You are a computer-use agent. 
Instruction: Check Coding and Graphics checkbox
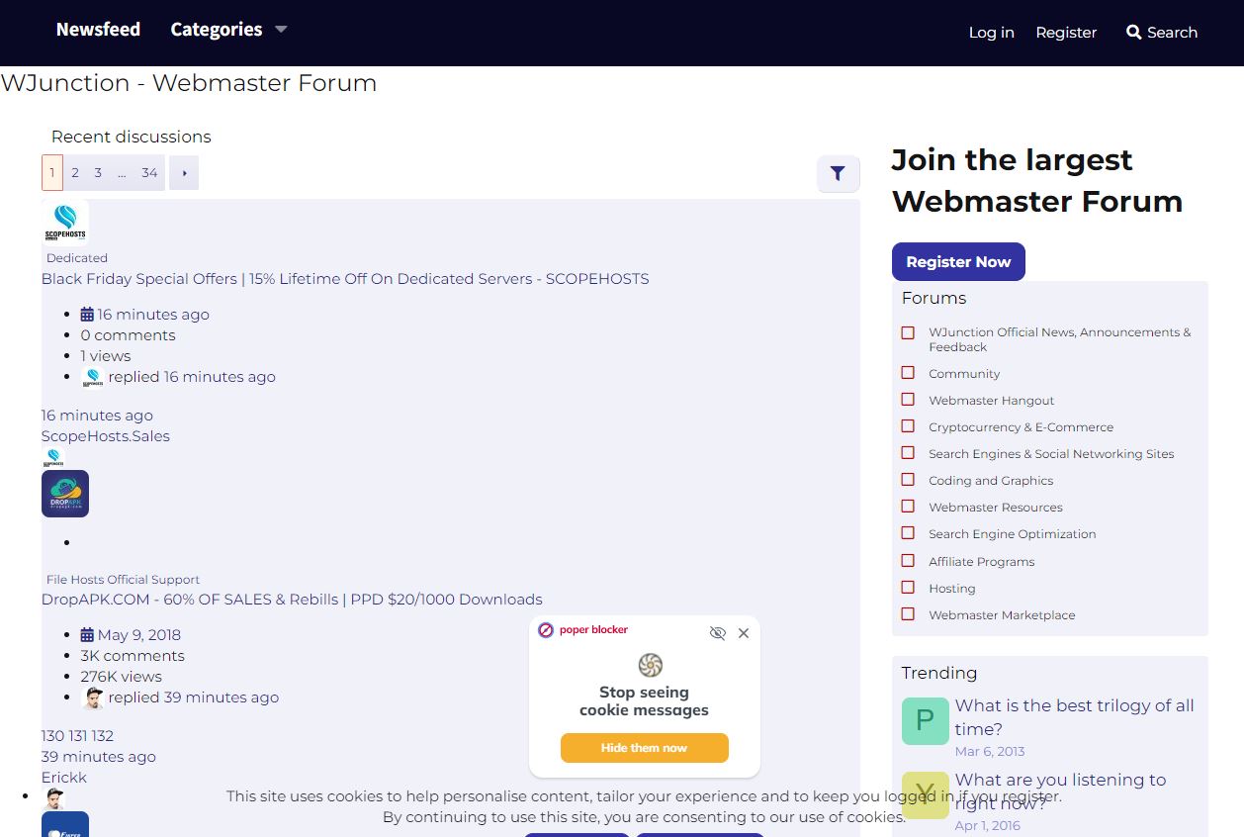coord(908,480)
